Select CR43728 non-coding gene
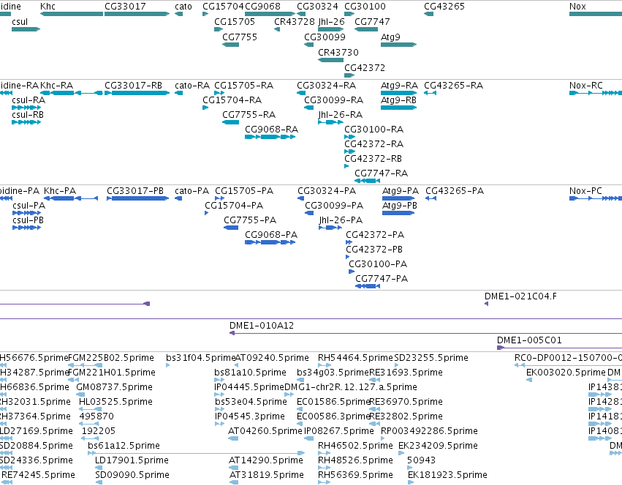Screen dimensions: 622x486 (x=277, y=29)
